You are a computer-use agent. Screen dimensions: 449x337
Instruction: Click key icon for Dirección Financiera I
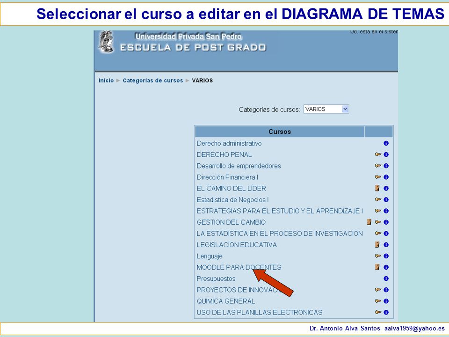coord(378,177)
